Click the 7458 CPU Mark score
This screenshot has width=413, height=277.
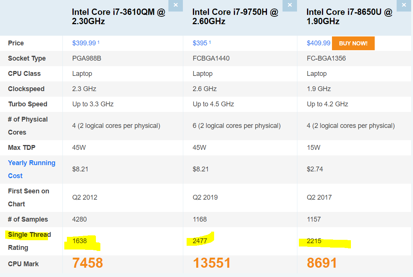tap(87, 263)
